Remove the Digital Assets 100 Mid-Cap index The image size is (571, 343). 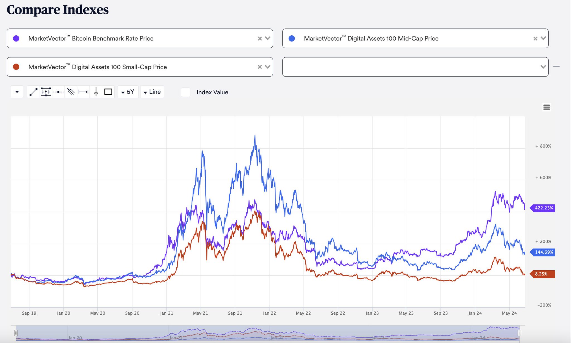pyautogui.click(x=535, y=38)
